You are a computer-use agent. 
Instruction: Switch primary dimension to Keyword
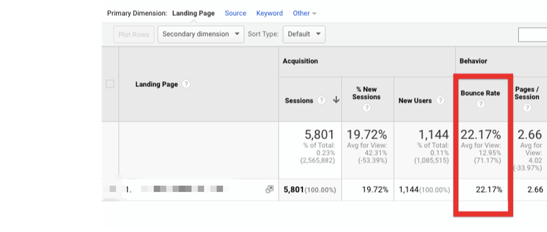(269, 13)
